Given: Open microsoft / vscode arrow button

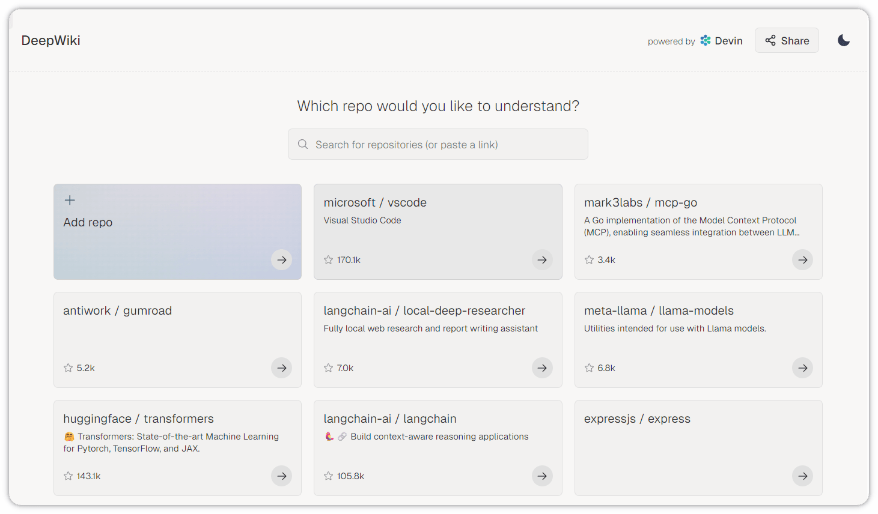Looking at the screenshot, I should 542,260.
